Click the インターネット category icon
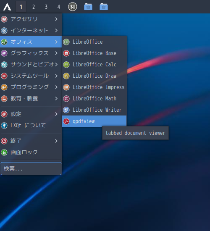The height and width of the screenshot is (231, 210). point(4,31)
